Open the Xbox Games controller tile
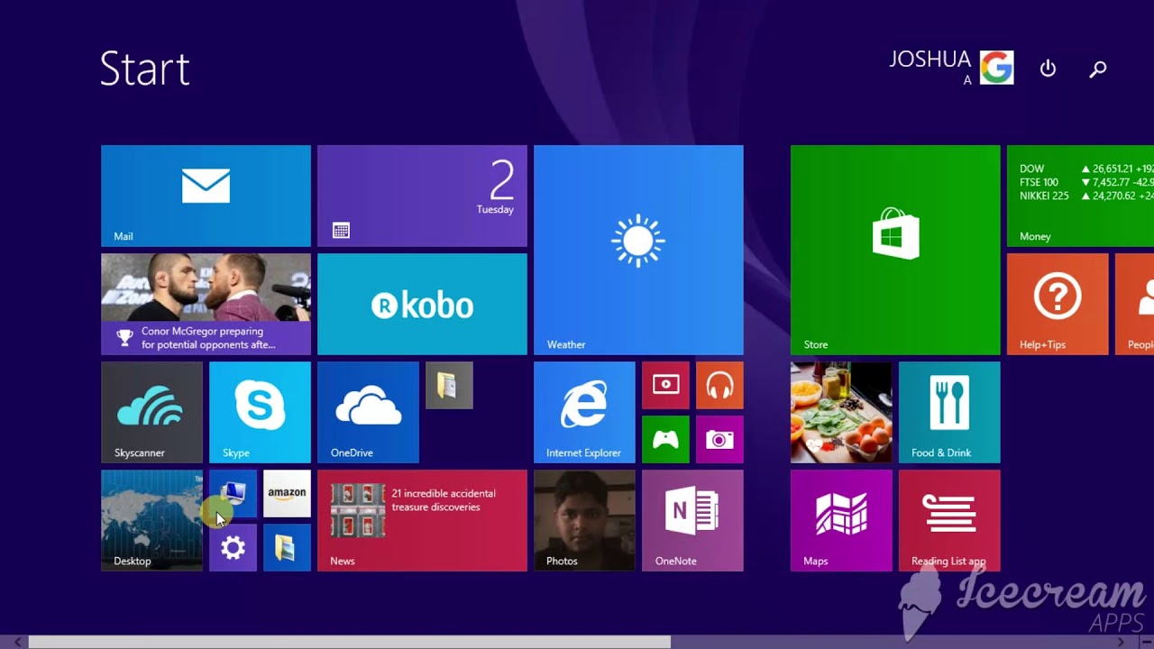 [665, 439]
